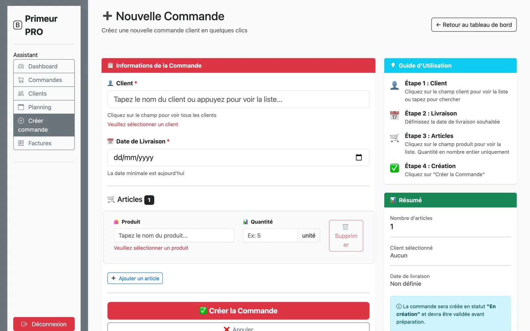Click the logout icon on Déconnexion button
530x331 pixels.
point(24,324)
